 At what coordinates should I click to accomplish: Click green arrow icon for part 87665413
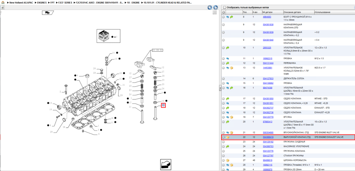click(228, 122)
